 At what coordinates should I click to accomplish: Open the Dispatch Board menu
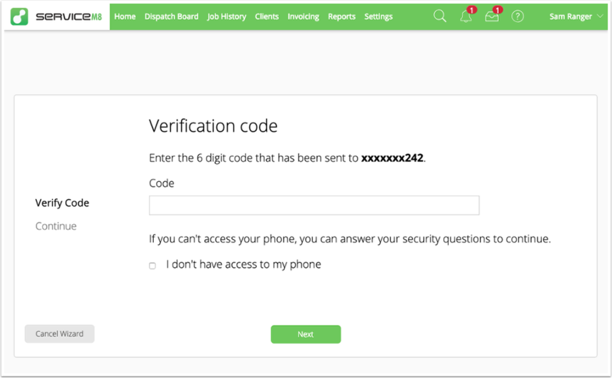click(171, 16)
